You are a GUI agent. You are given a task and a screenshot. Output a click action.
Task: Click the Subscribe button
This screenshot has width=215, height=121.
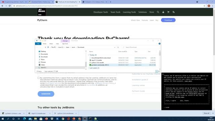point(46,94)
